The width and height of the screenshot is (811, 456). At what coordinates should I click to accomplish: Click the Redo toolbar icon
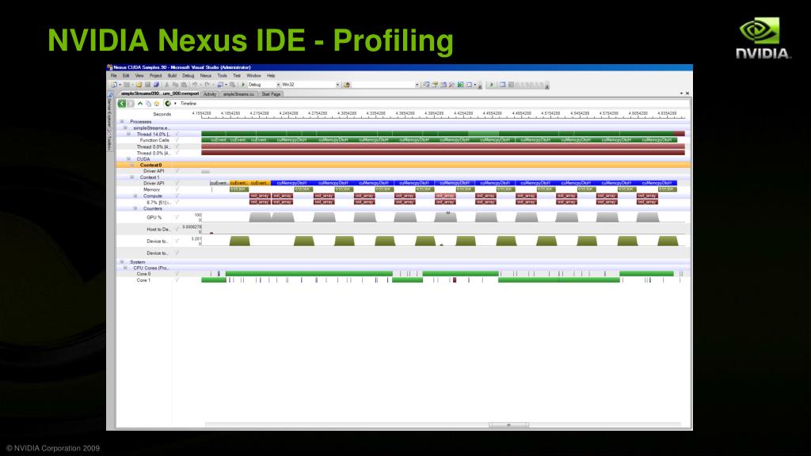tap(207, 85)
